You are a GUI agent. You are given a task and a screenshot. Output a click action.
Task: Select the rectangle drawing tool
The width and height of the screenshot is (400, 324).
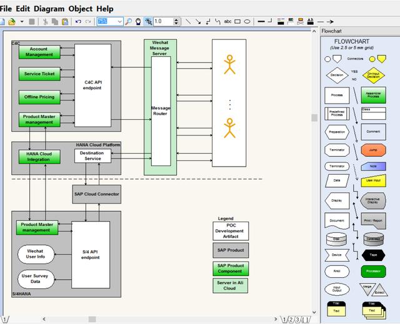pos(237,21)
